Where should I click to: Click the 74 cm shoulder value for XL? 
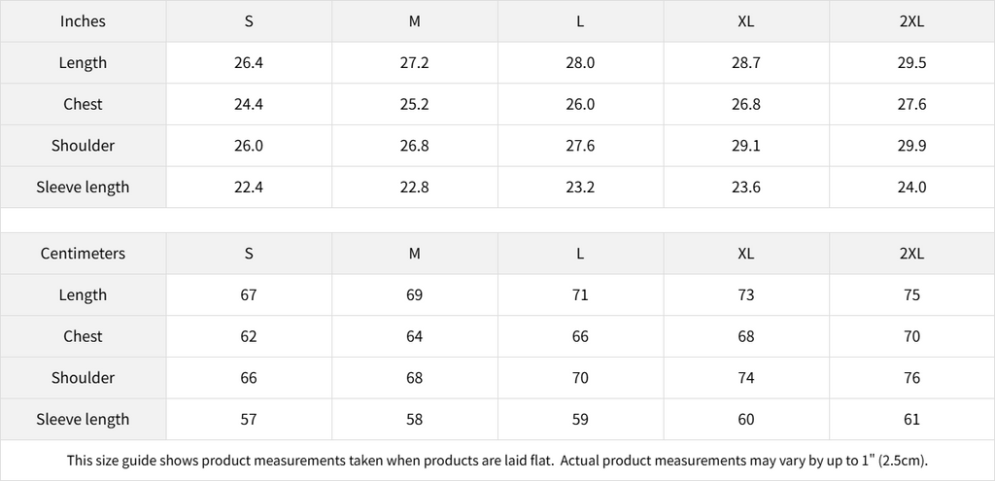pos(745,378)
